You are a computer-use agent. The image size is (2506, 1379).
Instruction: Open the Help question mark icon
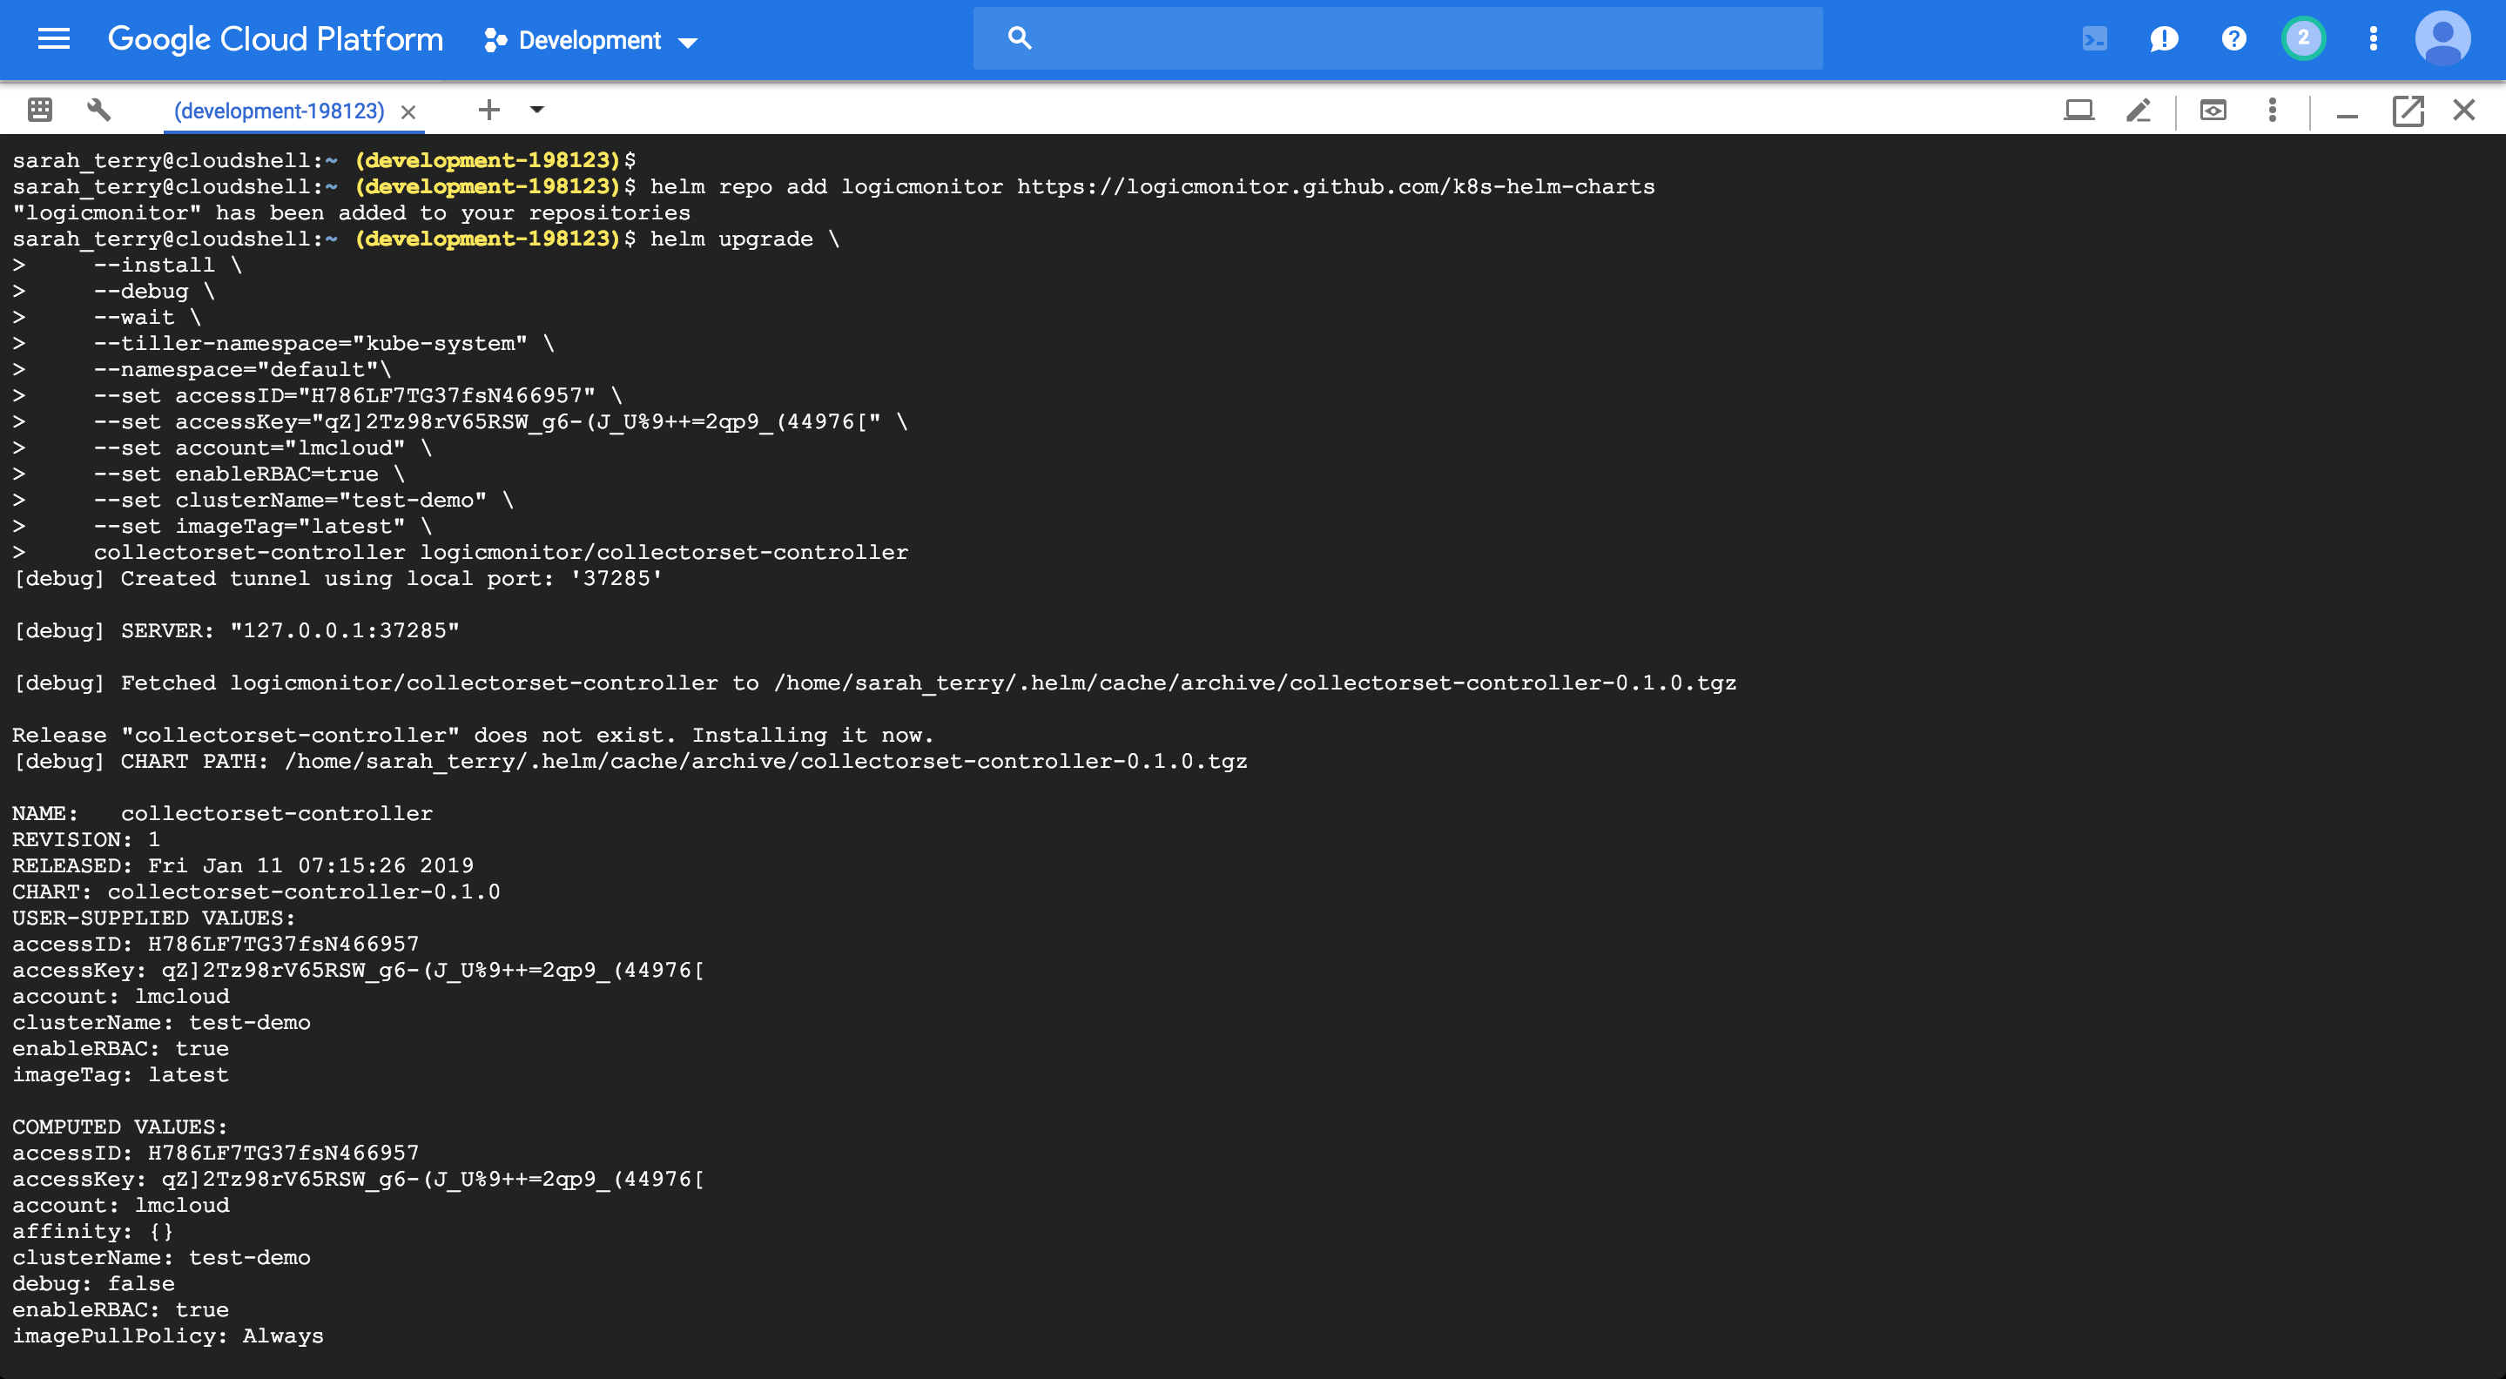click(x=2233, y=39)
